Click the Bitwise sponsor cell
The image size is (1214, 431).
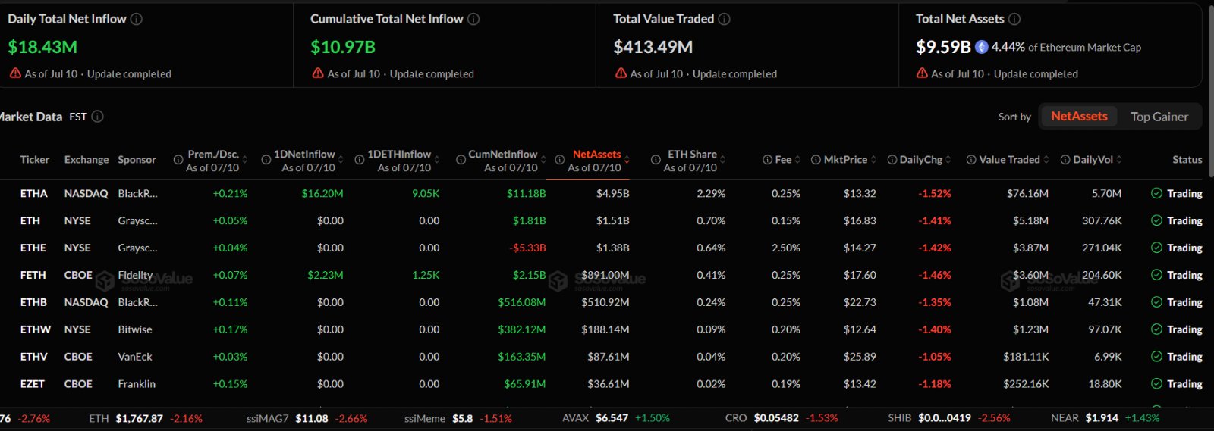tap(135, 329)
